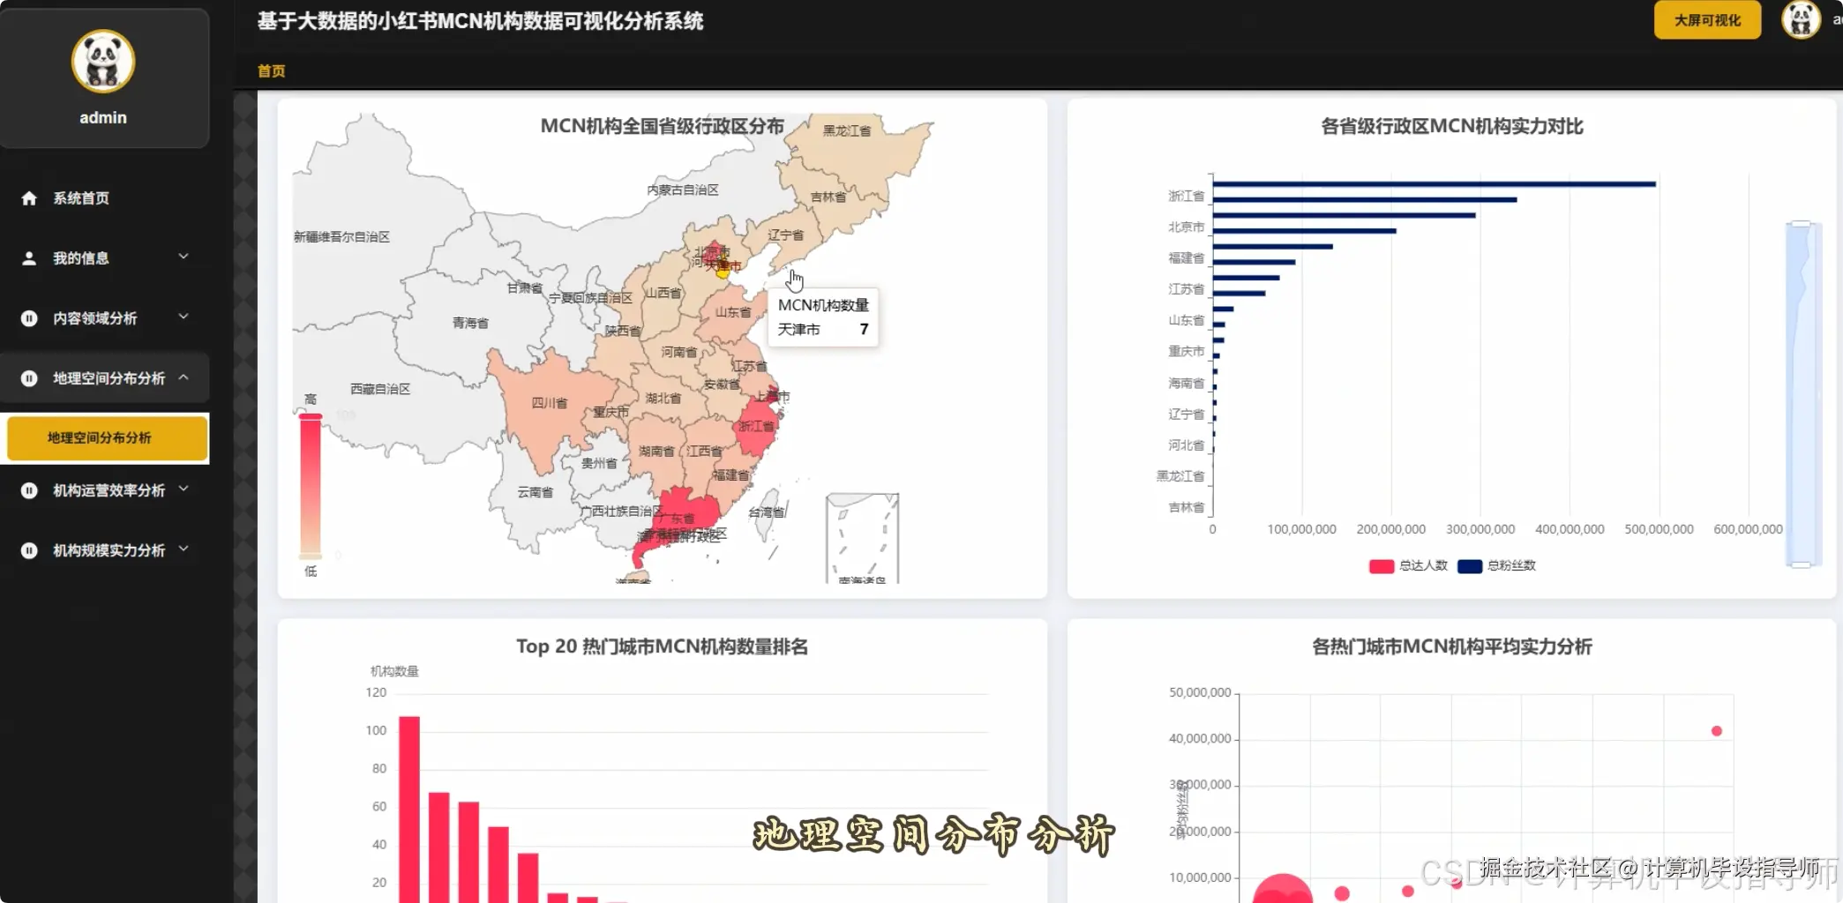1843x903 pixels.
Task: Click 浙江省 on the China map
Action: (755, 426)
